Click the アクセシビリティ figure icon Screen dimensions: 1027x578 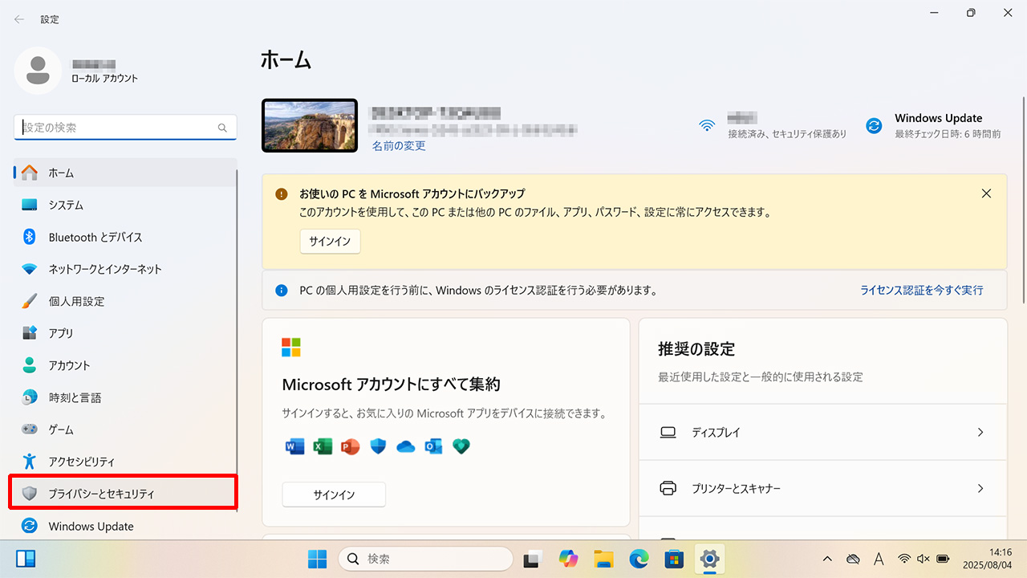[x=30, y=462]
